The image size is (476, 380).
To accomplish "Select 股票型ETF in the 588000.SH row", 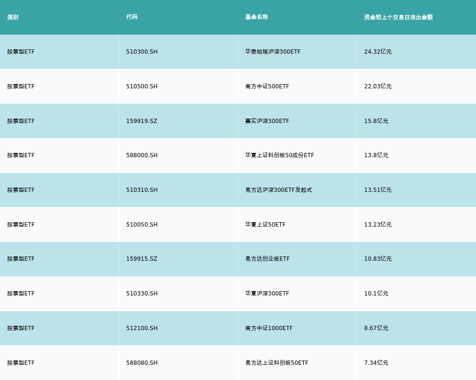I will (x=21, y=155).
